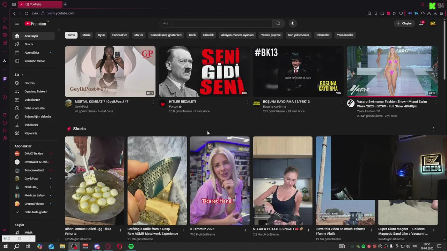Select the Müzik filter chip
Viewport: 447px width, 251px height.
point(86,35)
